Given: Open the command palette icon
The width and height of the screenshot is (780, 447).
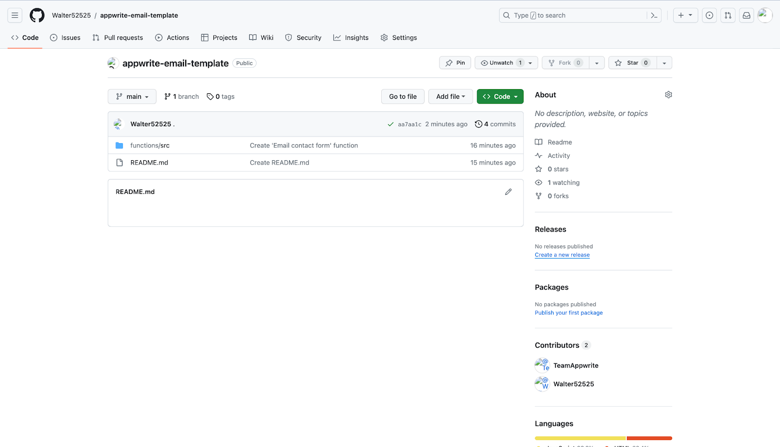Looking at the screenshot, I should click(654, 15).
